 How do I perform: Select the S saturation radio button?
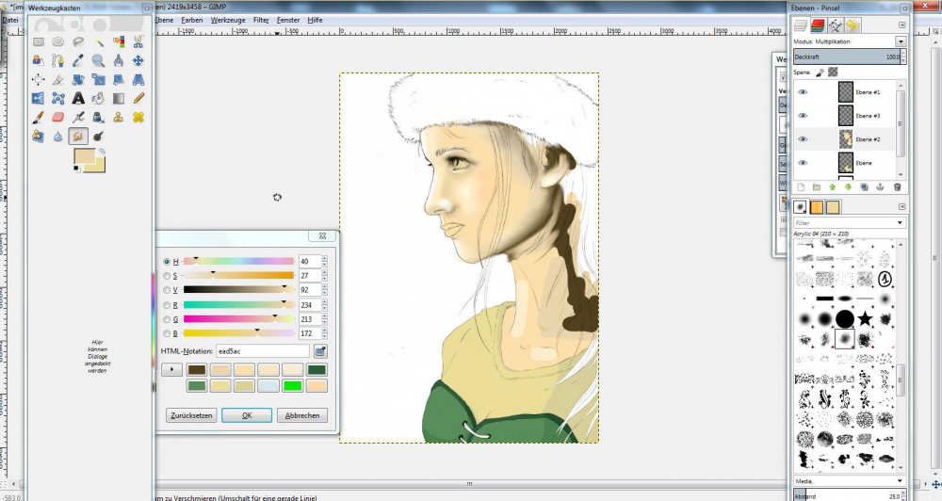[167, 276]
